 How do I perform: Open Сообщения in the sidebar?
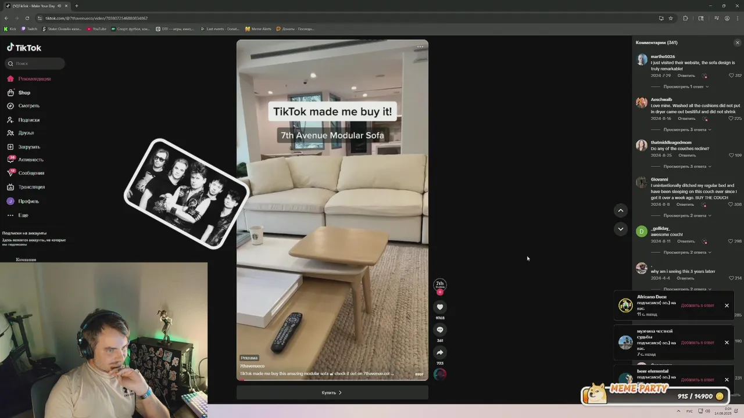pos(26,173)
